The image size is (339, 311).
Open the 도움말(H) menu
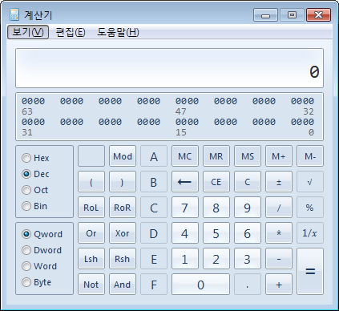tap(118, 32)
